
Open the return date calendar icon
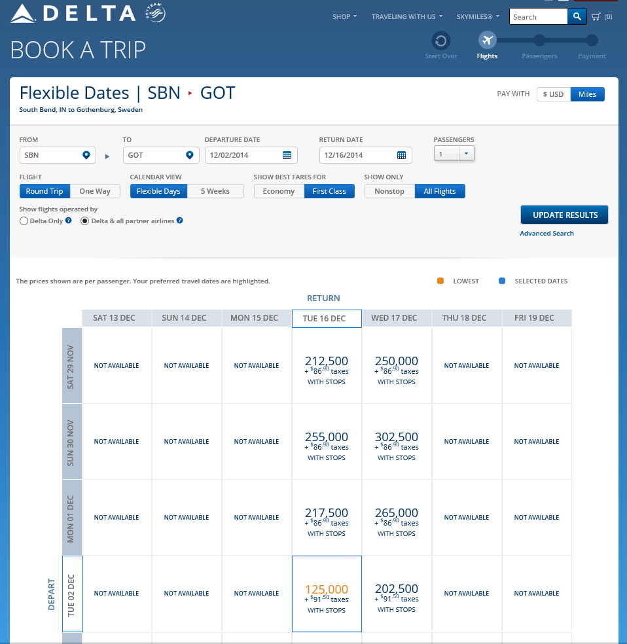coord(401,155)
